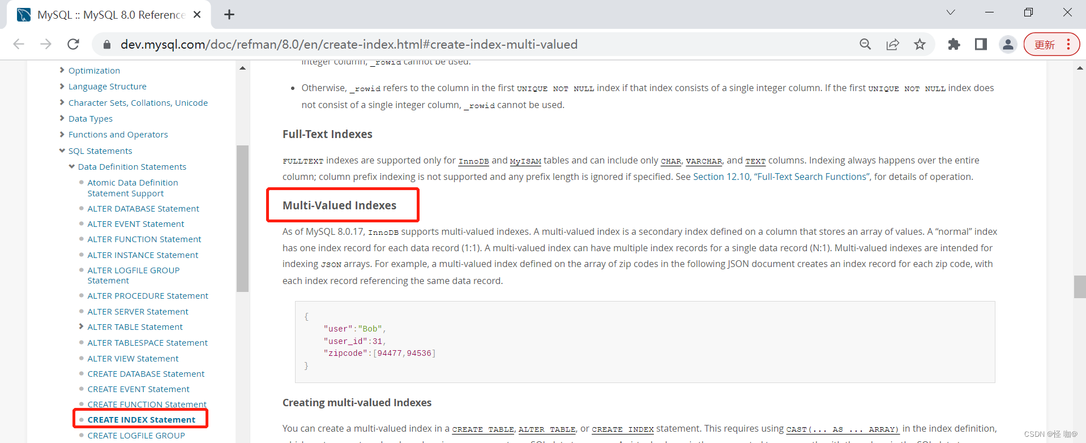Open ALTER VIEW Statement link
Image resolution: width=1086 pixels, height=443 pixels.
(x=133, y=359)
